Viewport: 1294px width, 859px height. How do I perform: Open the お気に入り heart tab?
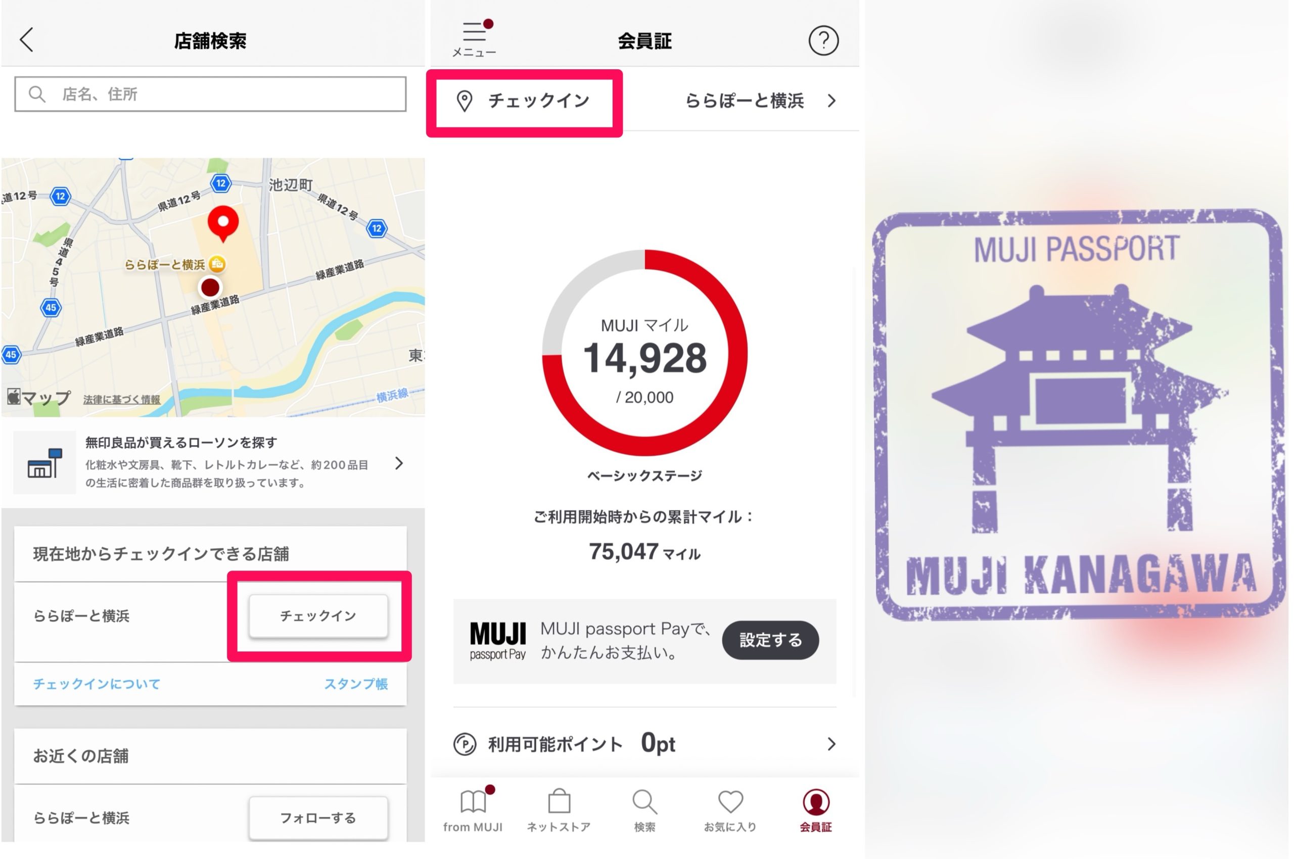(730, 809)
